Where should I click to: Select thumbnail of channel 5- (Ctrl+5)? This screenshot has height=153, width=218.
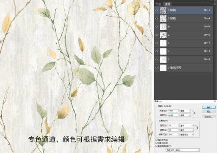(163, 27)
